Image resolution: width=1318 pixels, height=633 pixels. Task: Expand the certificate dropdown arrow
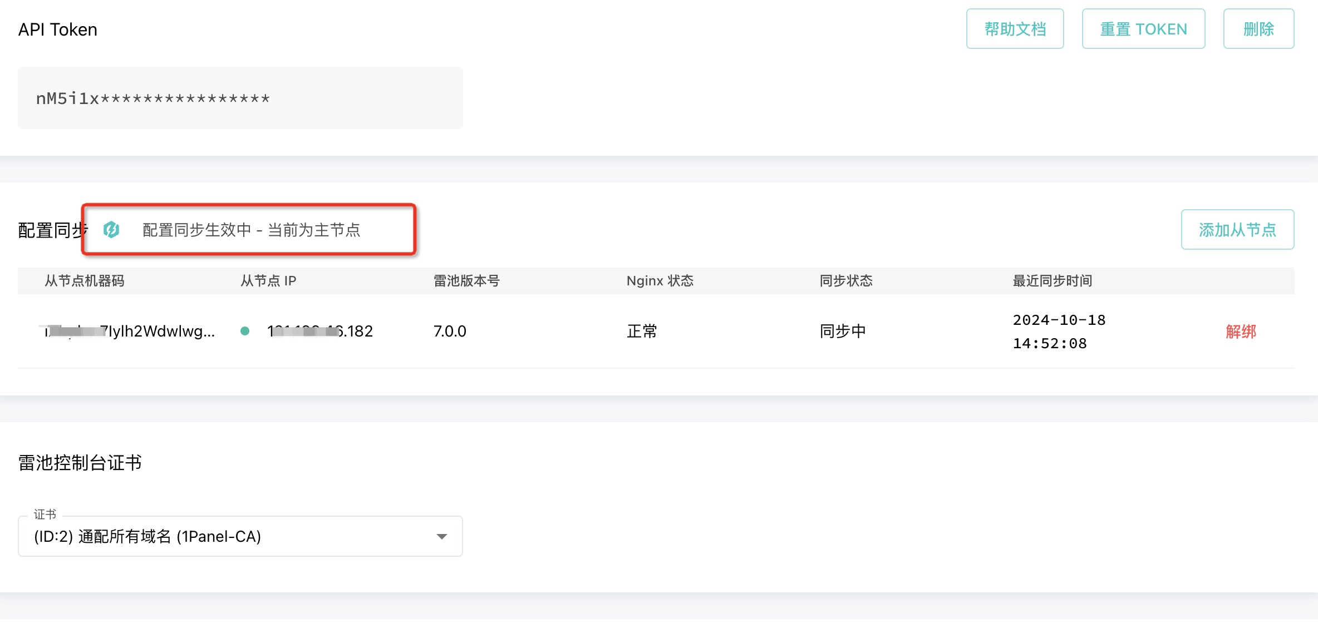tap(441, 536)
